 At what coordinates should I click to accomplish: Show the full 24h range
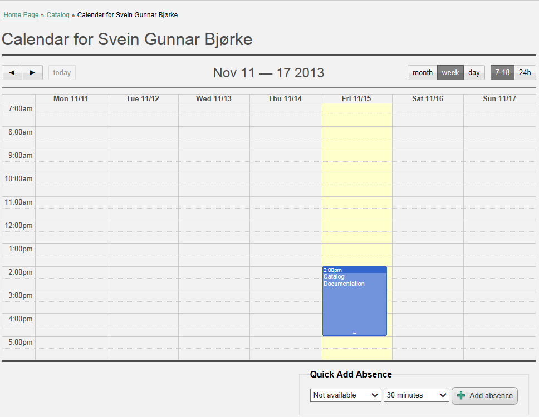click(x=525, y=73)
